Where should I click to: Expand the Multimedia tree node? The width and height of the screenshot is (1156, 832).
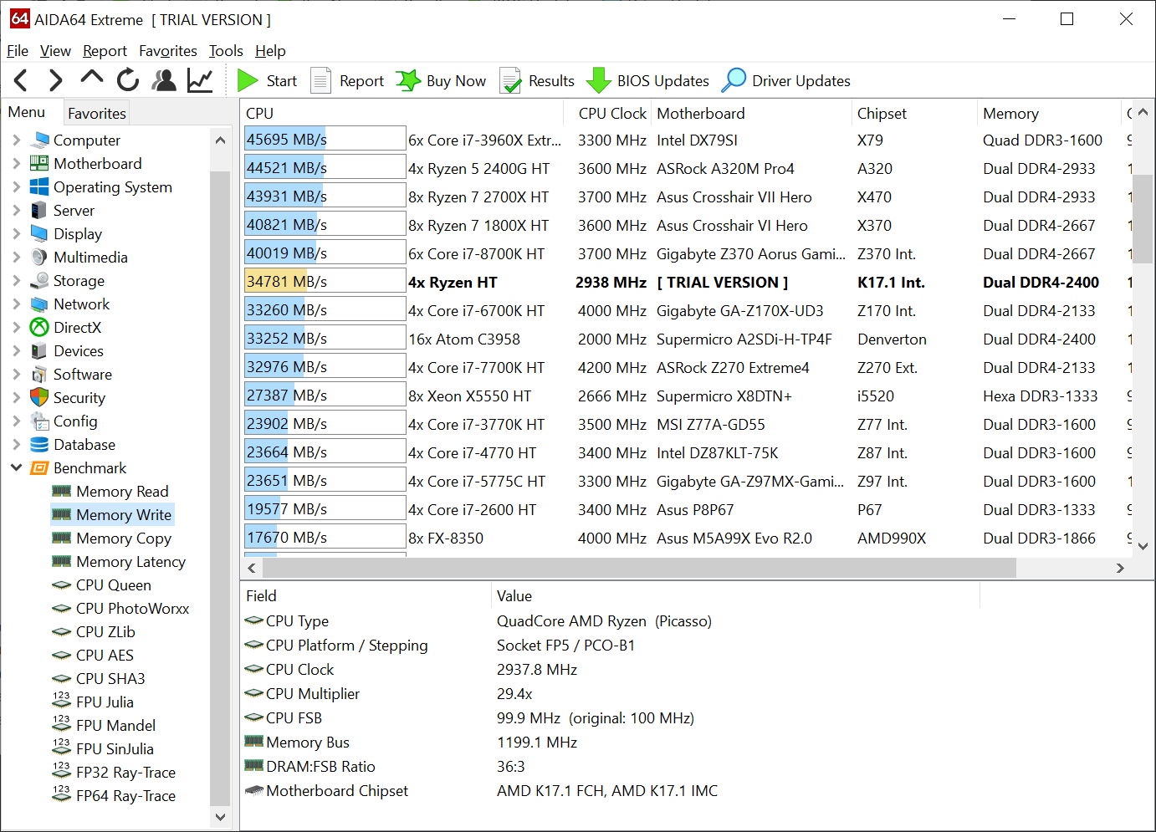click(x=16, y=258)
